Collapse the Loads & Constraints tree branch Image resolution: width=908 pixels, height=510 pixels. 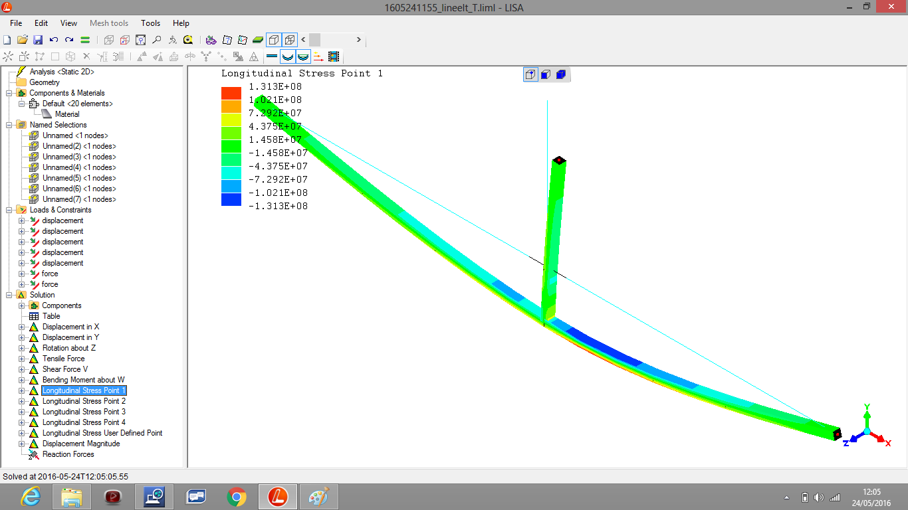click(9, 210)
